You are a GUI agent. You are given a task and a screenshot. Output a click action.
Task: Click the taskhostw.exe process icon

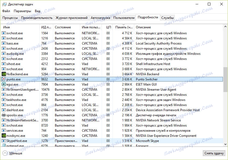[x=4, y=100]
